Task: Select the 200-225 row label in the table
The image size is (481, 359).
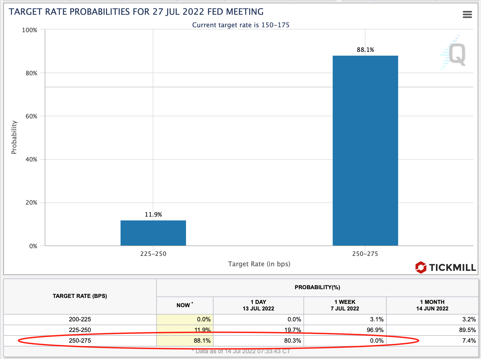Action: click(80, 319)
